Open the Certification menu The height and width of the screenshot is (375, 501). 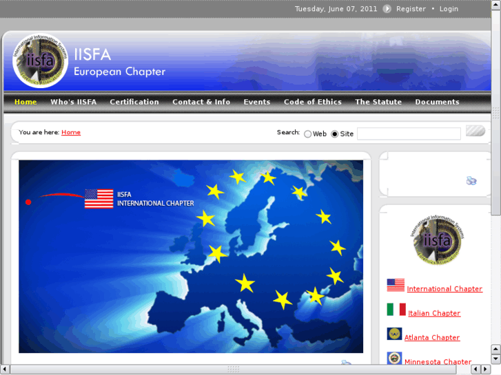point(134,102)
